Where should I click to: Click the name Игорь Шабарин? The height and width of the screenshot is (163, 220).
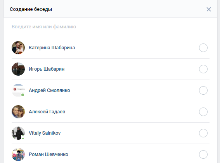point(47,69)
